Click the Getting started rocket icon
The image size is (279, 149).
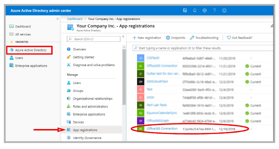point(69,57)
